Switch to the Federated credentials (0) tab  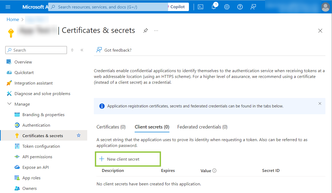(202, 127)
